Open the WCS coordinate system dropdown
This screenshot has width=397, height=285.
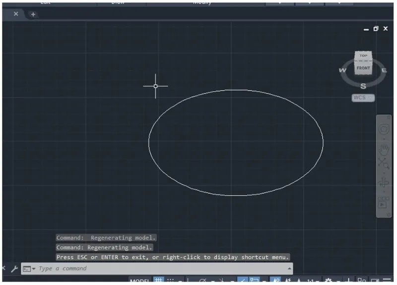(363, 97)
